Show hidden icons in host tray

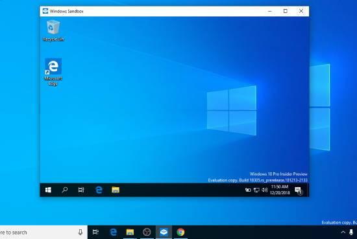[343, 232]
